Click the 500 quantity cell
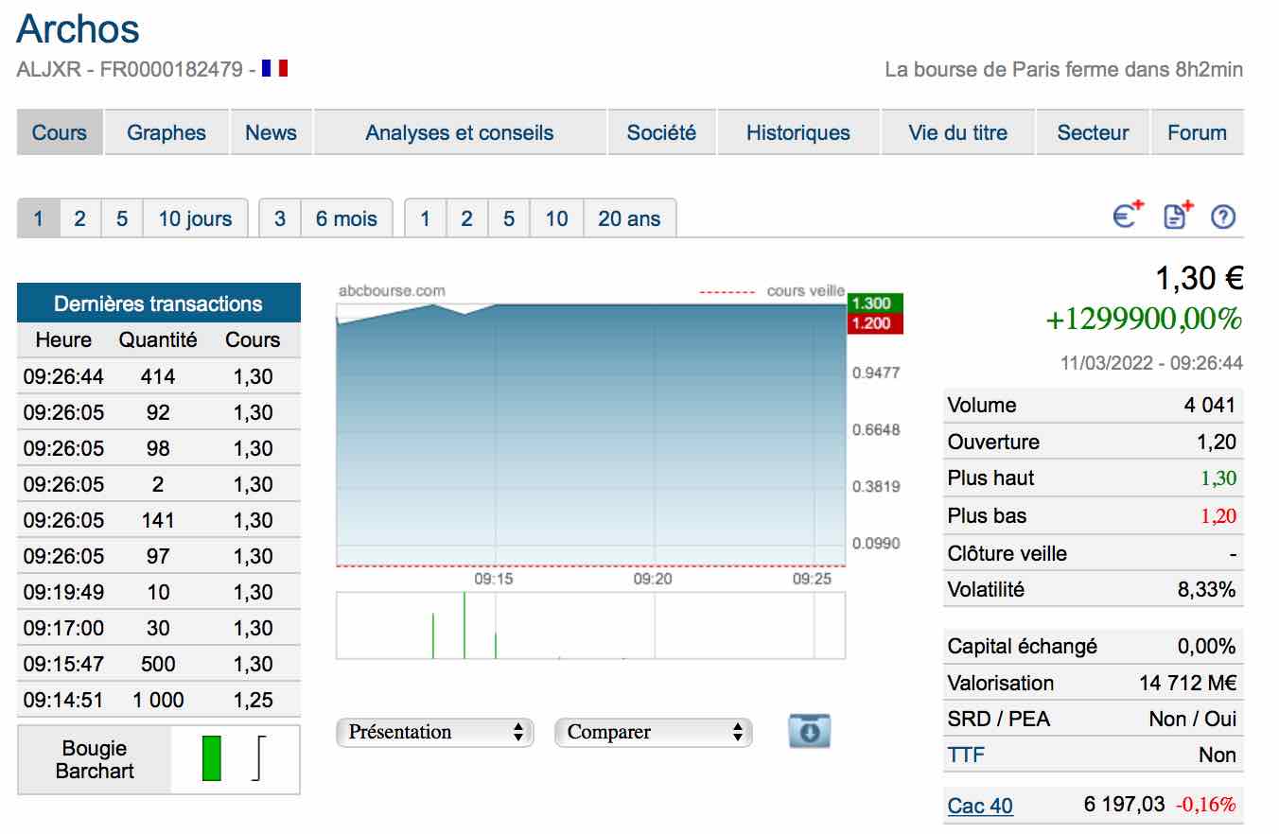The width and height of the screenshot is (1279, 834). tap(158, 664)
